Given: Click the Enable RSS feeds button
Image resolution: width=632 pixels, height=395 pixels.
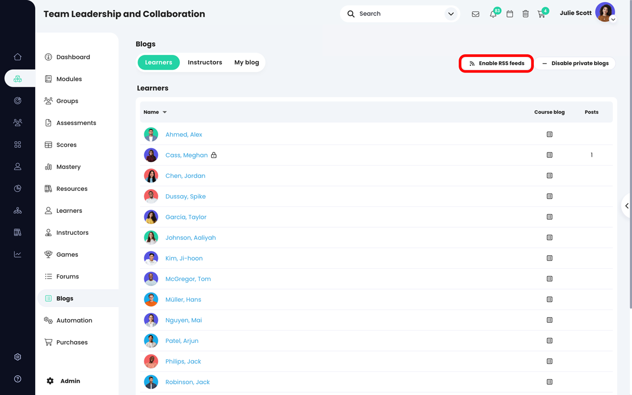Looking at the screenshot, I should [x=496, y=63].
